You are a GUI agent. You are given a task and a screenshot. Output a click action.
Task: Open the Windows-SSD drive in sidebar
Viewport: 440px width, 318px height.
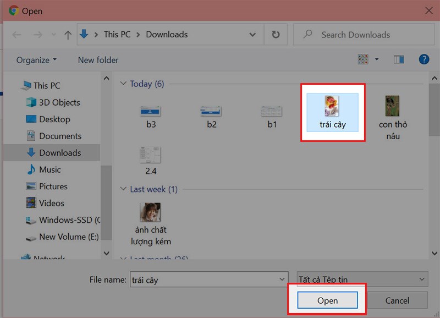click(63, 220)
